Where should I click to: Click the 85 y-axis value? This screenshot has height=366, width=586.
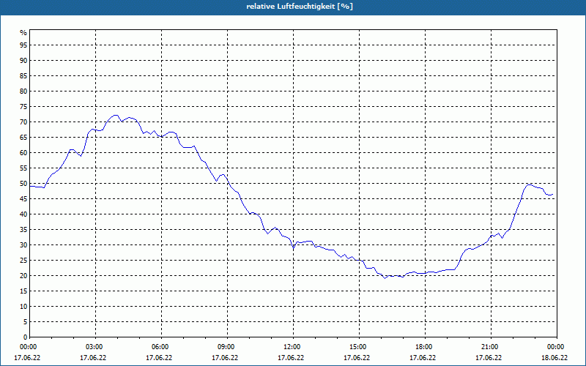(x=23, y=76)
